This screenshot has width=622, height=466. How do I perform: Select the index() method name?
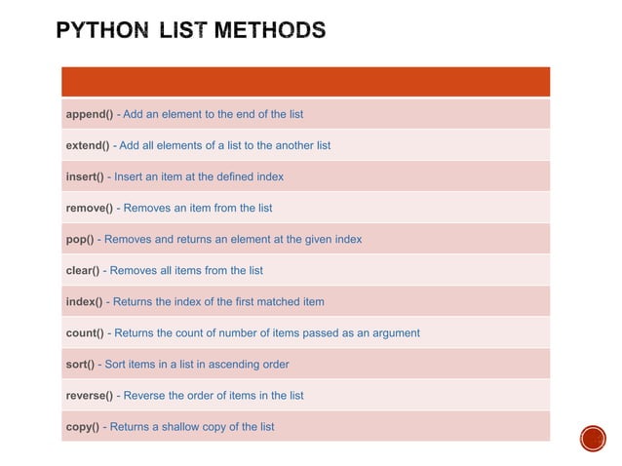(x=84, y=301)
